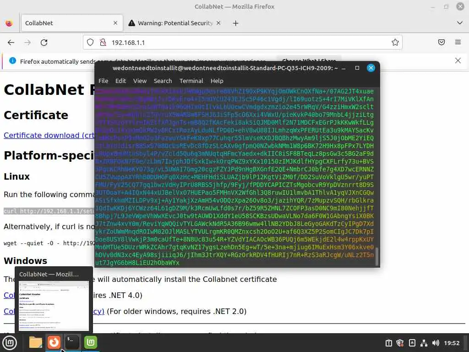469x352 pixels.
Task: Reload the CollabNet page
Action: click(44, 43)
